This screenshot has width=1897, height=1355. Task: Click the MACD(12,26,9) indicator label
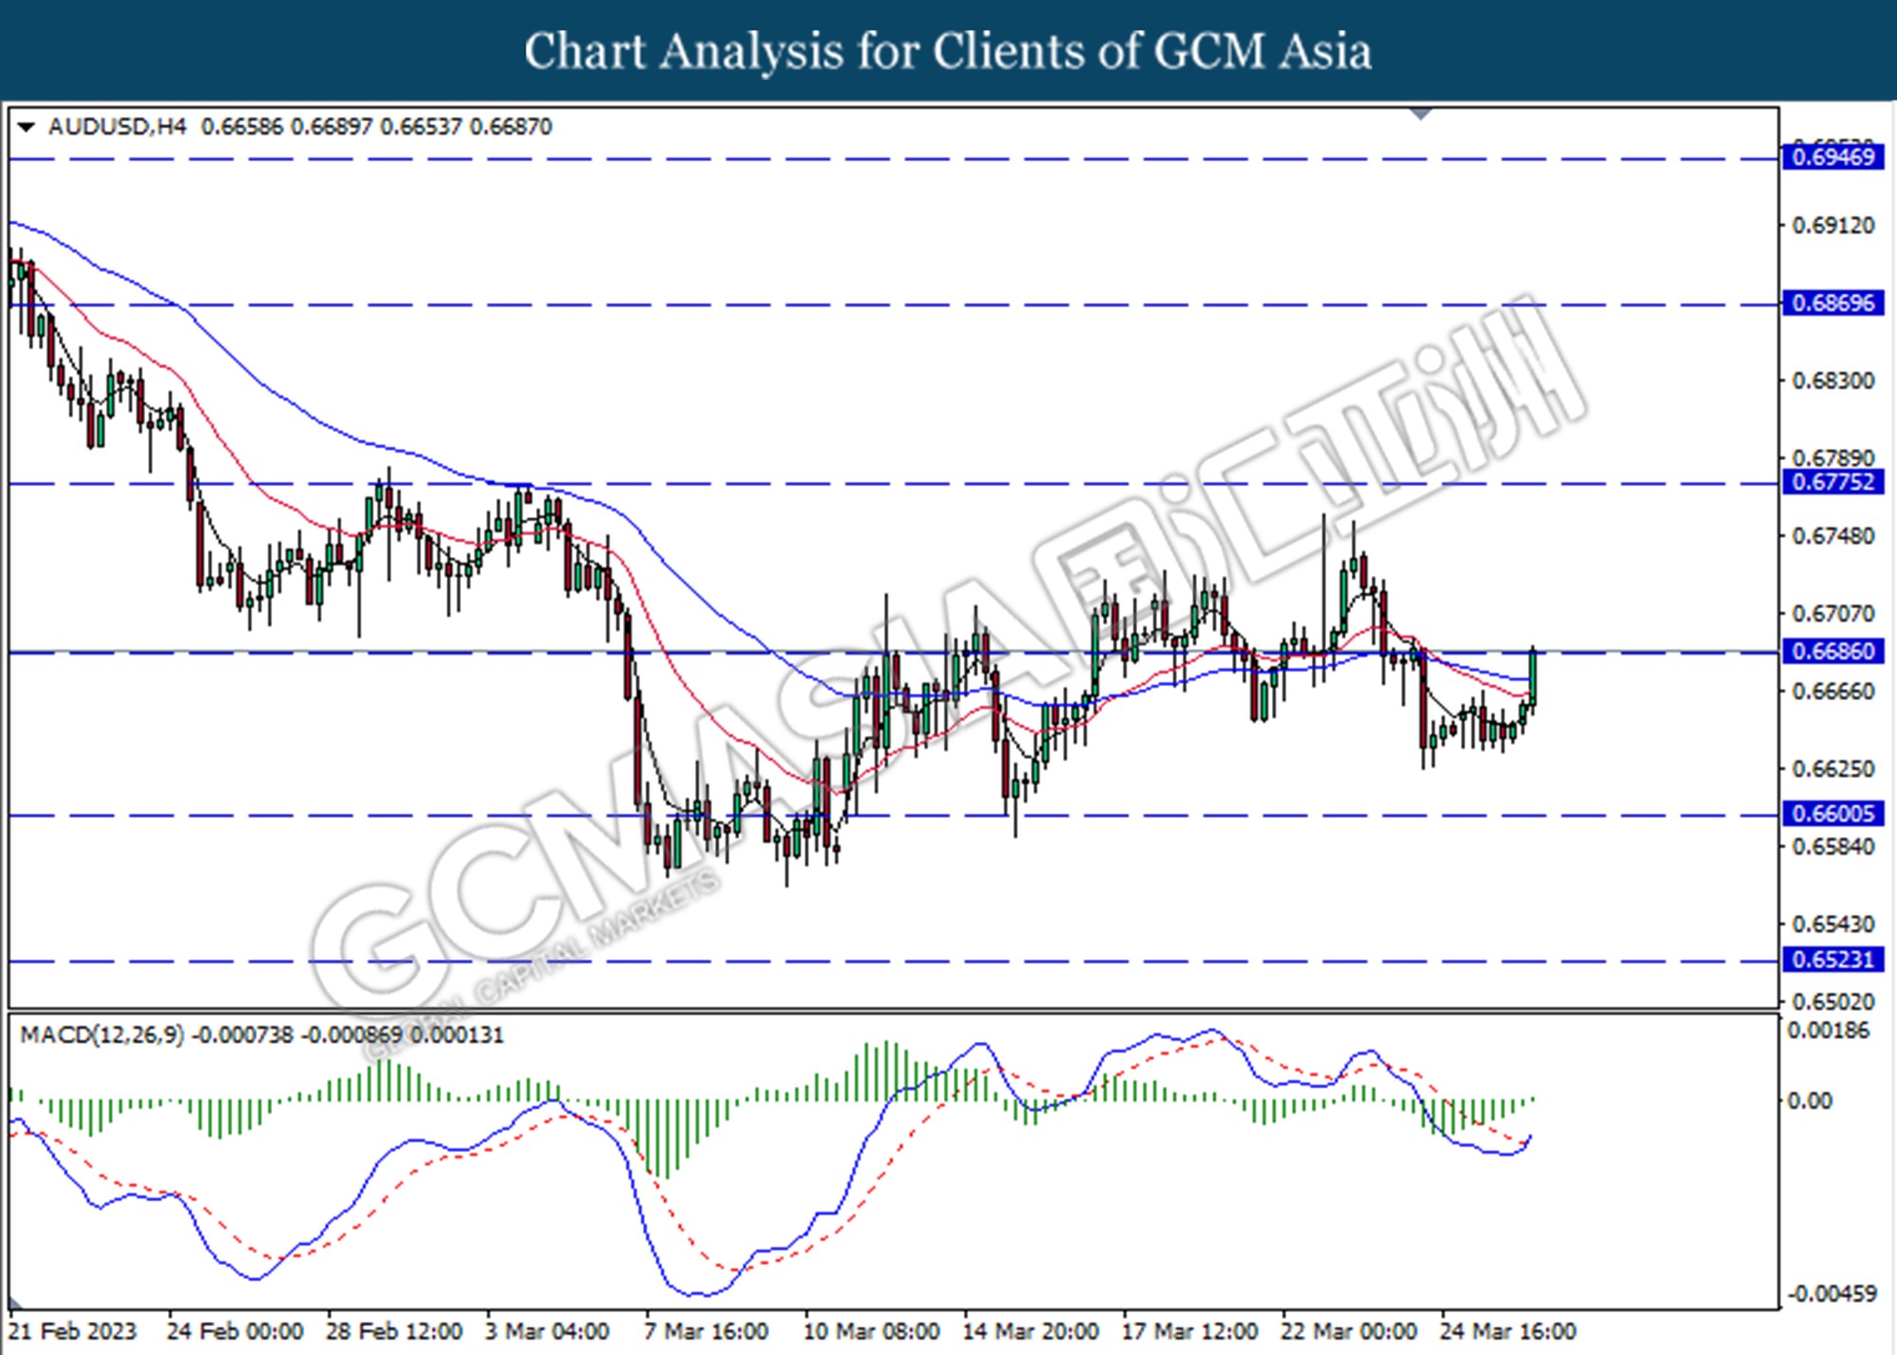[x=102, y=1034]
